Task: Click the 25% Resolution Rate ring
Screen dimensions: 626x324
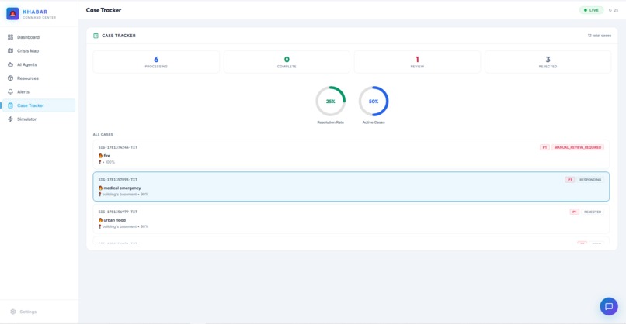Action: pyautogui.click(x=331, y=102)
